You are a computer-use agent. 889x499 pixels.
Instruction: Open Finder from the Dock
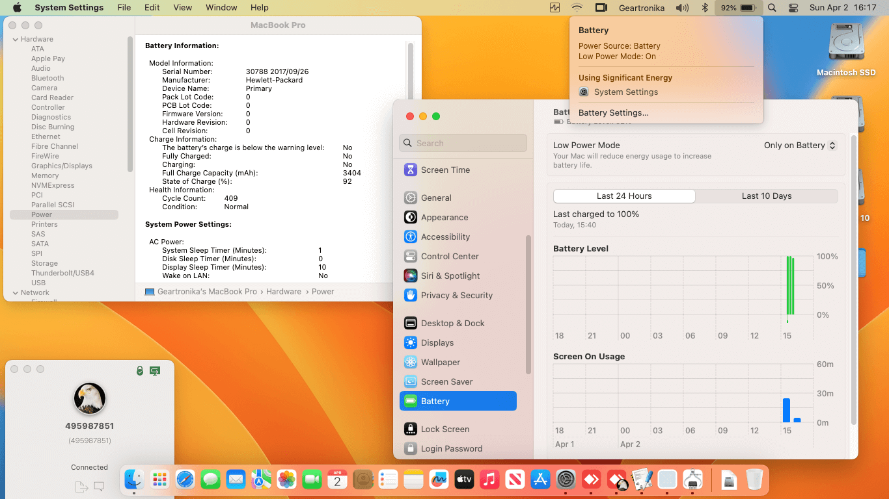coord(134,480)
